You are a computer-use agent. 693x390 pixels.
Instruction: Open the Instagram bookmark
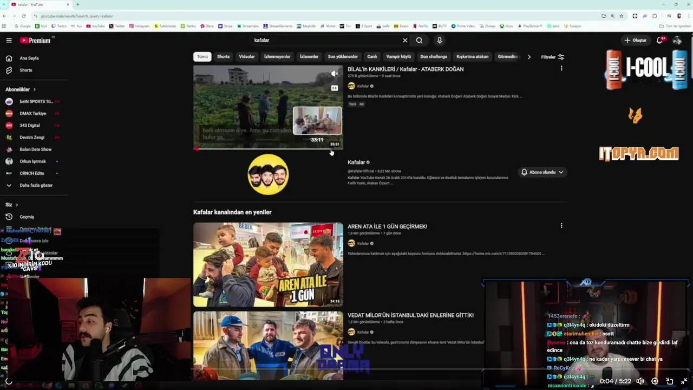pos(139,26)
